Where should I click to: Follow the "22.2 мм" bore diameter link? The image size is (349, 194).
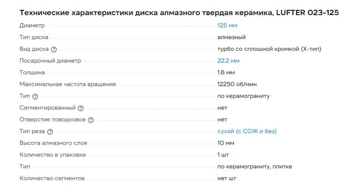tap(228, 61)
